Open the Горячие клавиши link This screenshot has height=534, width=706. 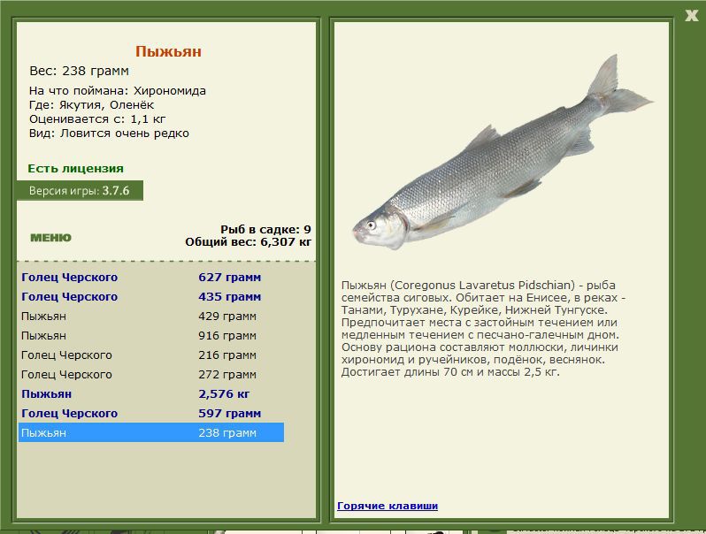point(387,506)
